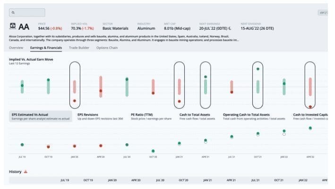Click the JUL'19 green earnings move bar

coord(22,87)
